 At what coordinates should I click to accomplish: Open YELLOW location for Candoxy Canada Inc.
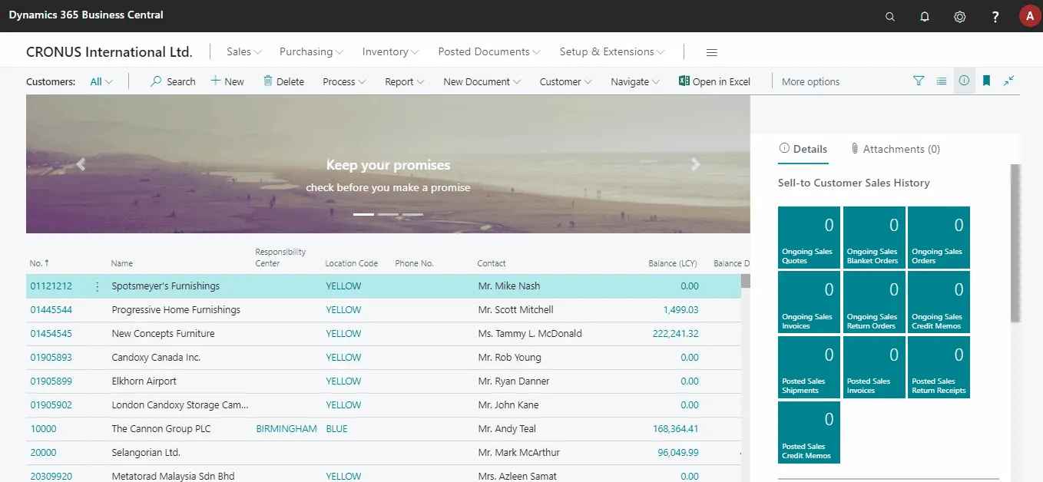(343, 358)
